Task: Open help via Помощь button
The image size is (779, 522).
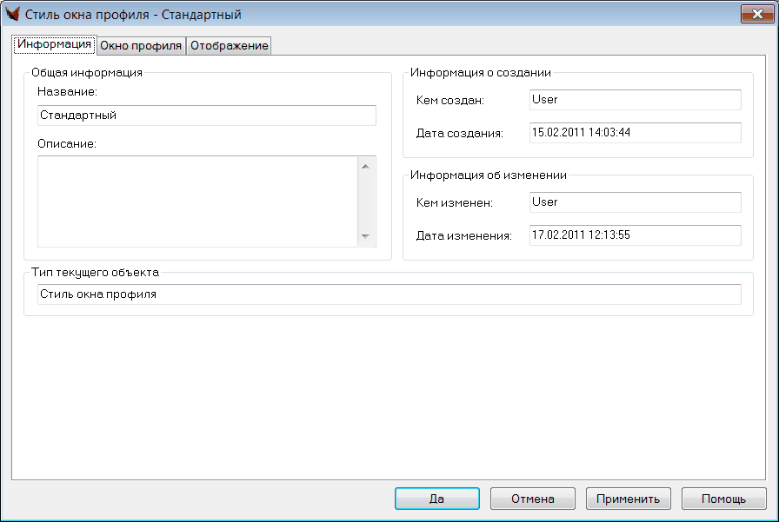Action: [723, 499]
